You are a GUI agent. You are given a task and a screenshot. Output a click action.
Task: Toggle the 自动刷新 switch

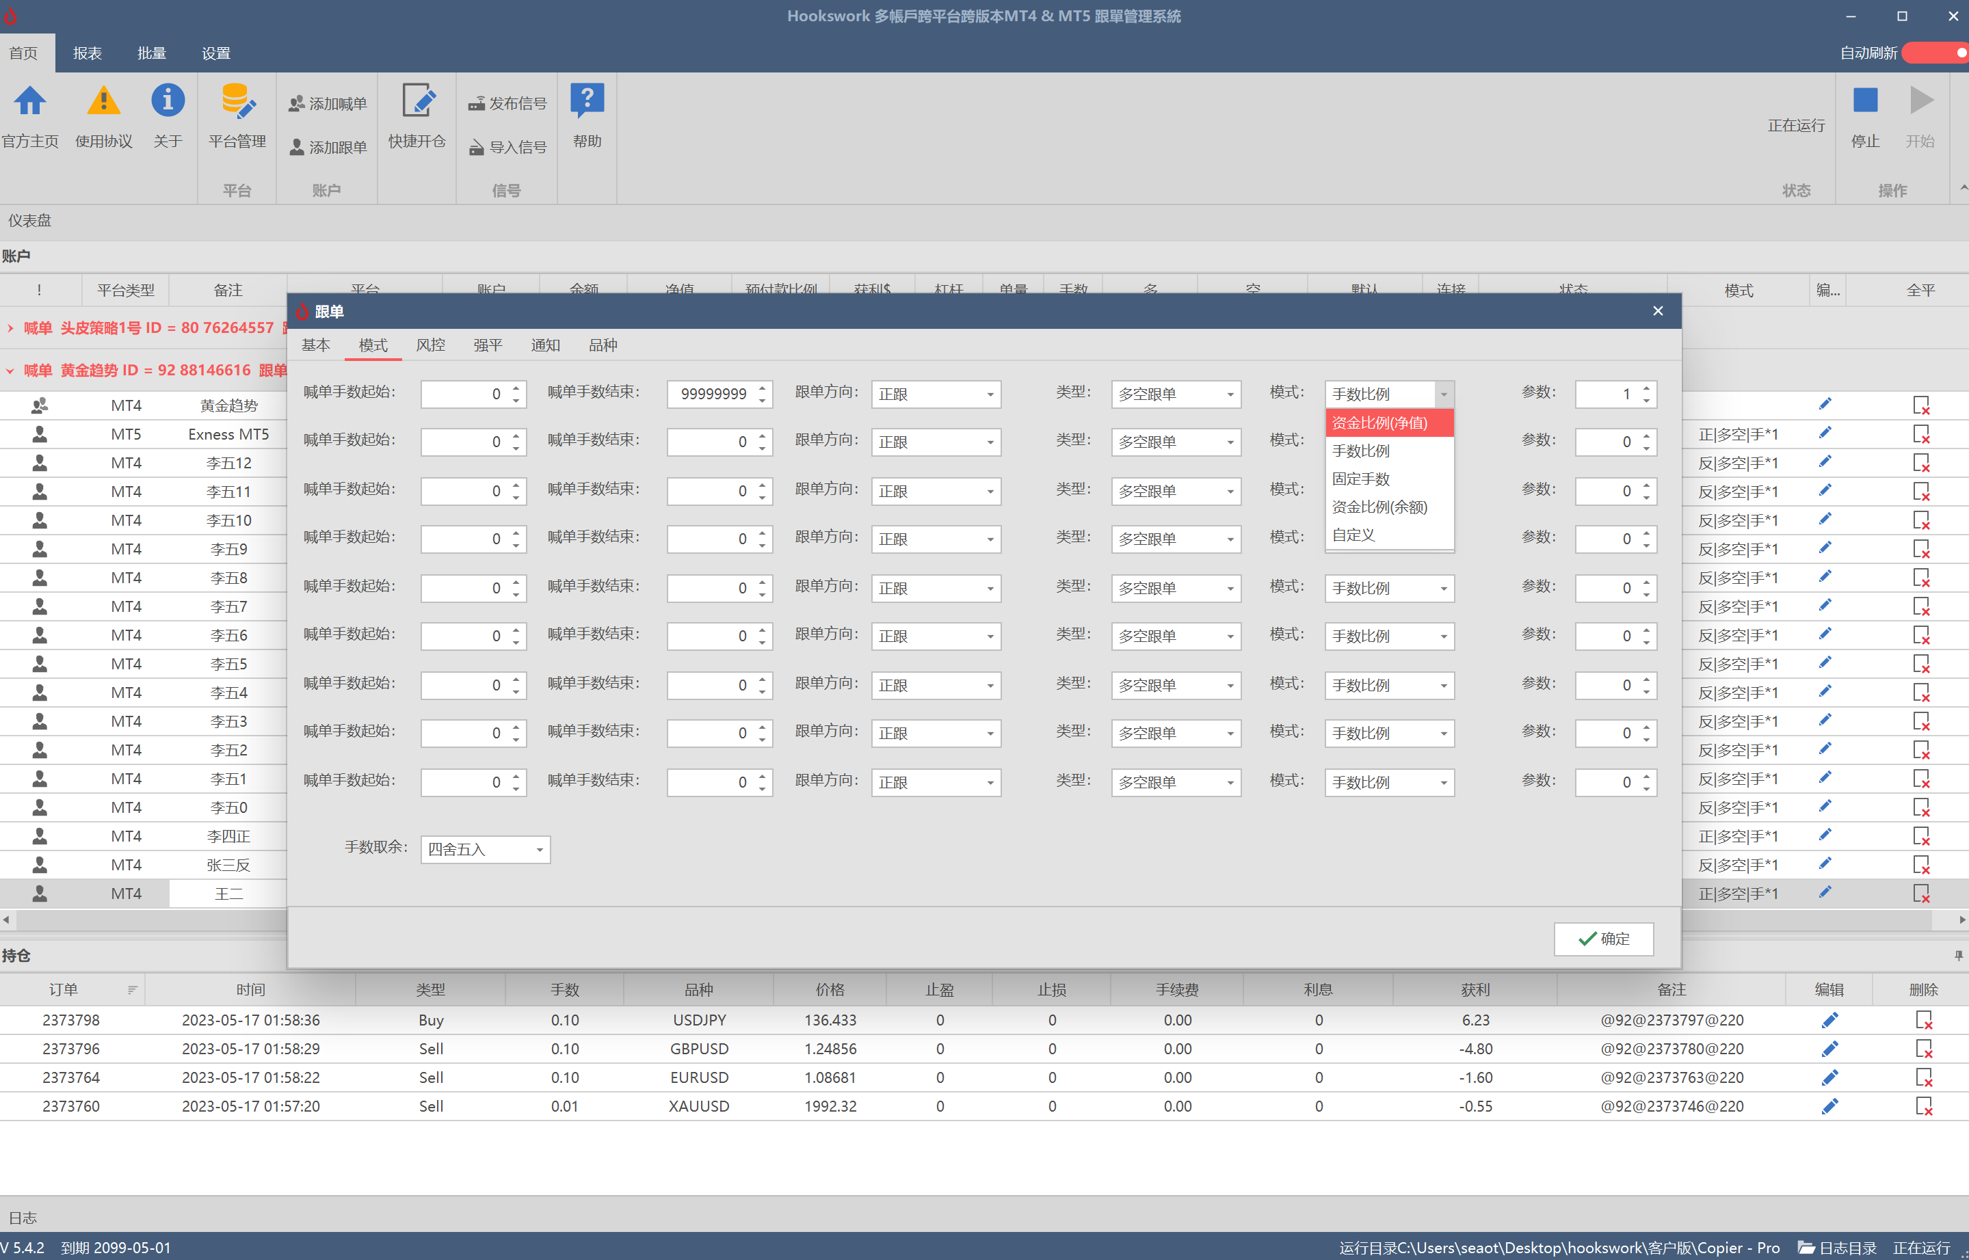pyautogui.click(x=1935, y=53)
